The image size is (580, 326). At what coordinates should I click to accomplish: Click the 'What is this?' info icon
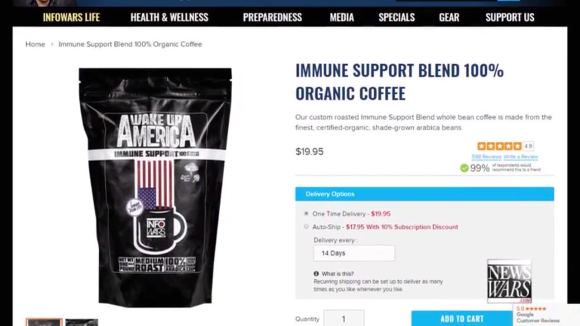click(x=316, y=273)
